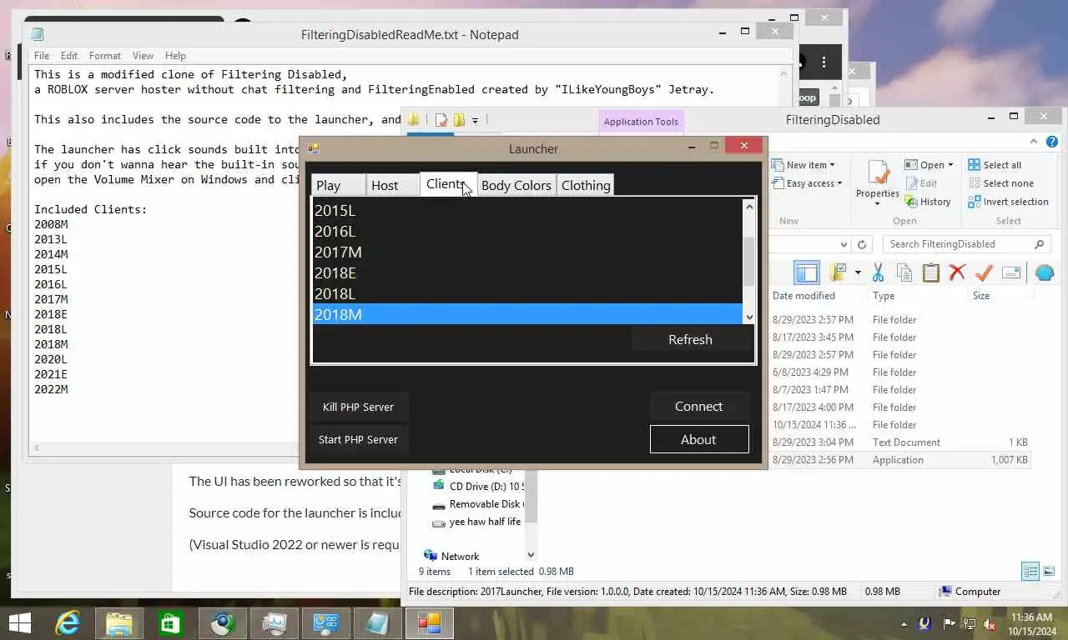Image resolution: width=1068 pixels, height=640 pixels.
Task: Click the quick access Properties icon
Action: click(441, 120)
